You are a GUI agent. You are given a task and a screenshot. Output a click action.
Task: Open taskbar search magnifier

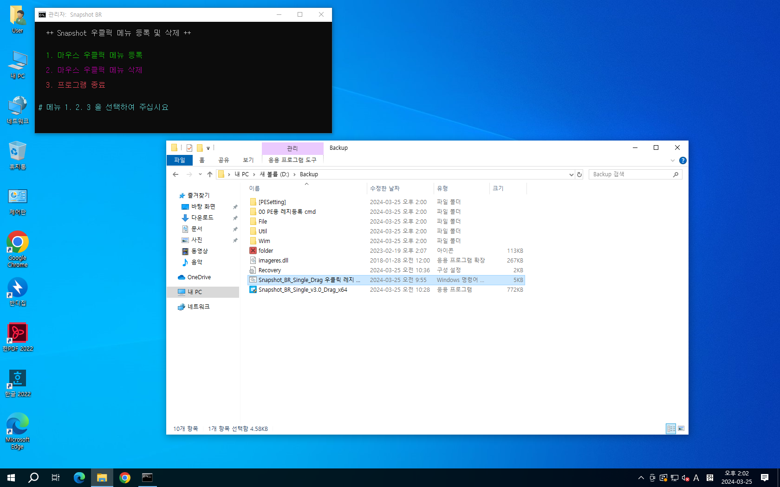(33, 478)
